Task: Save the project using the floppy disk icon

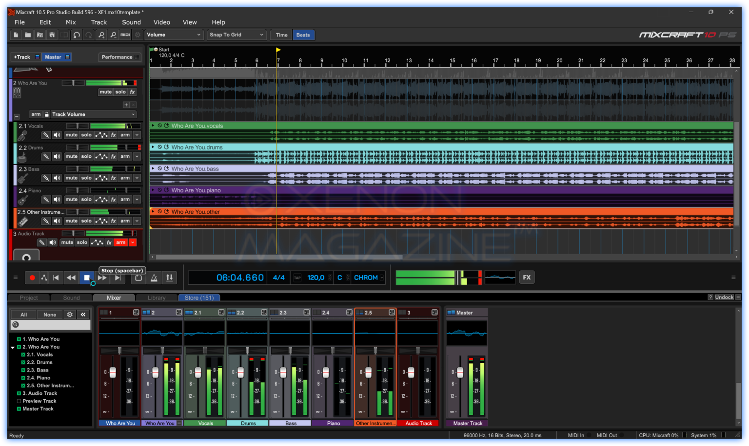Action: (53, 35)
